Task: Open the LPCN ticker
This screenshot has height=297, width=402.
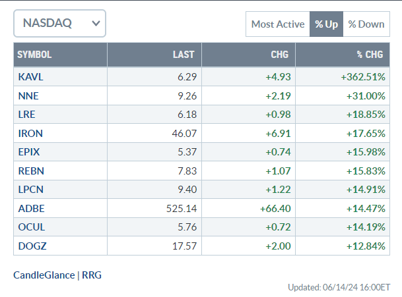Action: tap(30, 191)
